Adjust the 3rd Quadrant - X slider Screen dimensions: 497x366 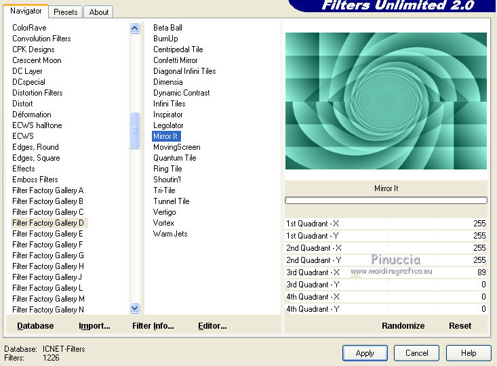tap(386, 272)
